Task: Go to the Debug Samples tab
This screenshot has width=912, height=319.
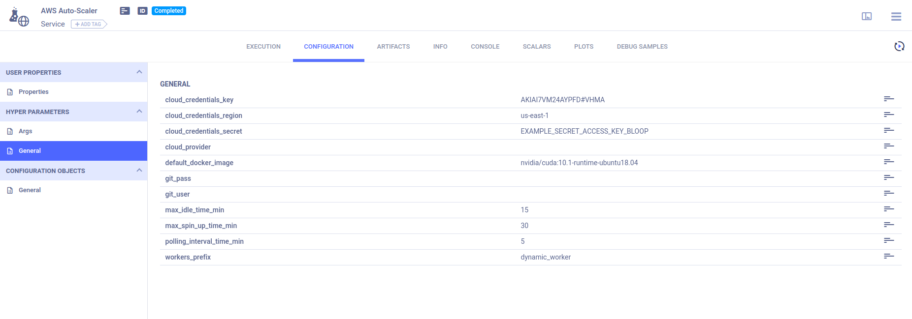Action: (x=642, y=47)
